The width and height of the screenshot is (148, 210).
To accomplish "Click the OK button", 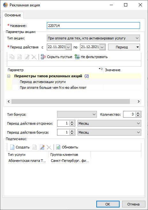I will (x=108, y=204).
